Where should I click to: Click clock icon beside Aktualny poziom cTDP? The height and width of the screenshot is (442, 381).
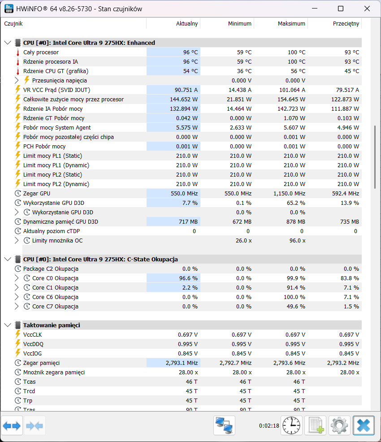18,231
